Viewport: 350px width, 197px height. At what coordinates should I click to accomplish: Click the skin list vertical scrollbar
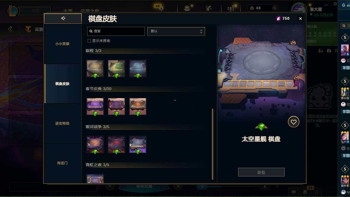pos(212,144)
